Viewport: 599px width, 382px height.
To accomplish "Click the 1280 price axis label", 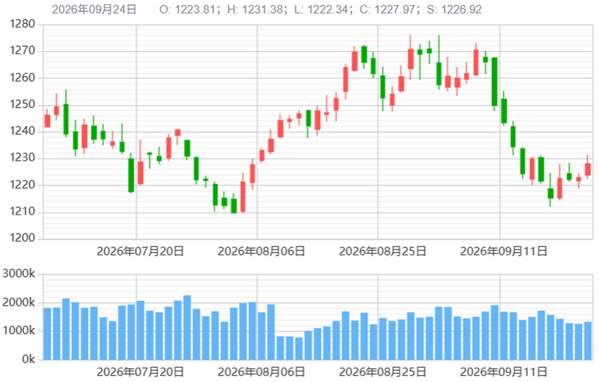I will tap(22, 24).
